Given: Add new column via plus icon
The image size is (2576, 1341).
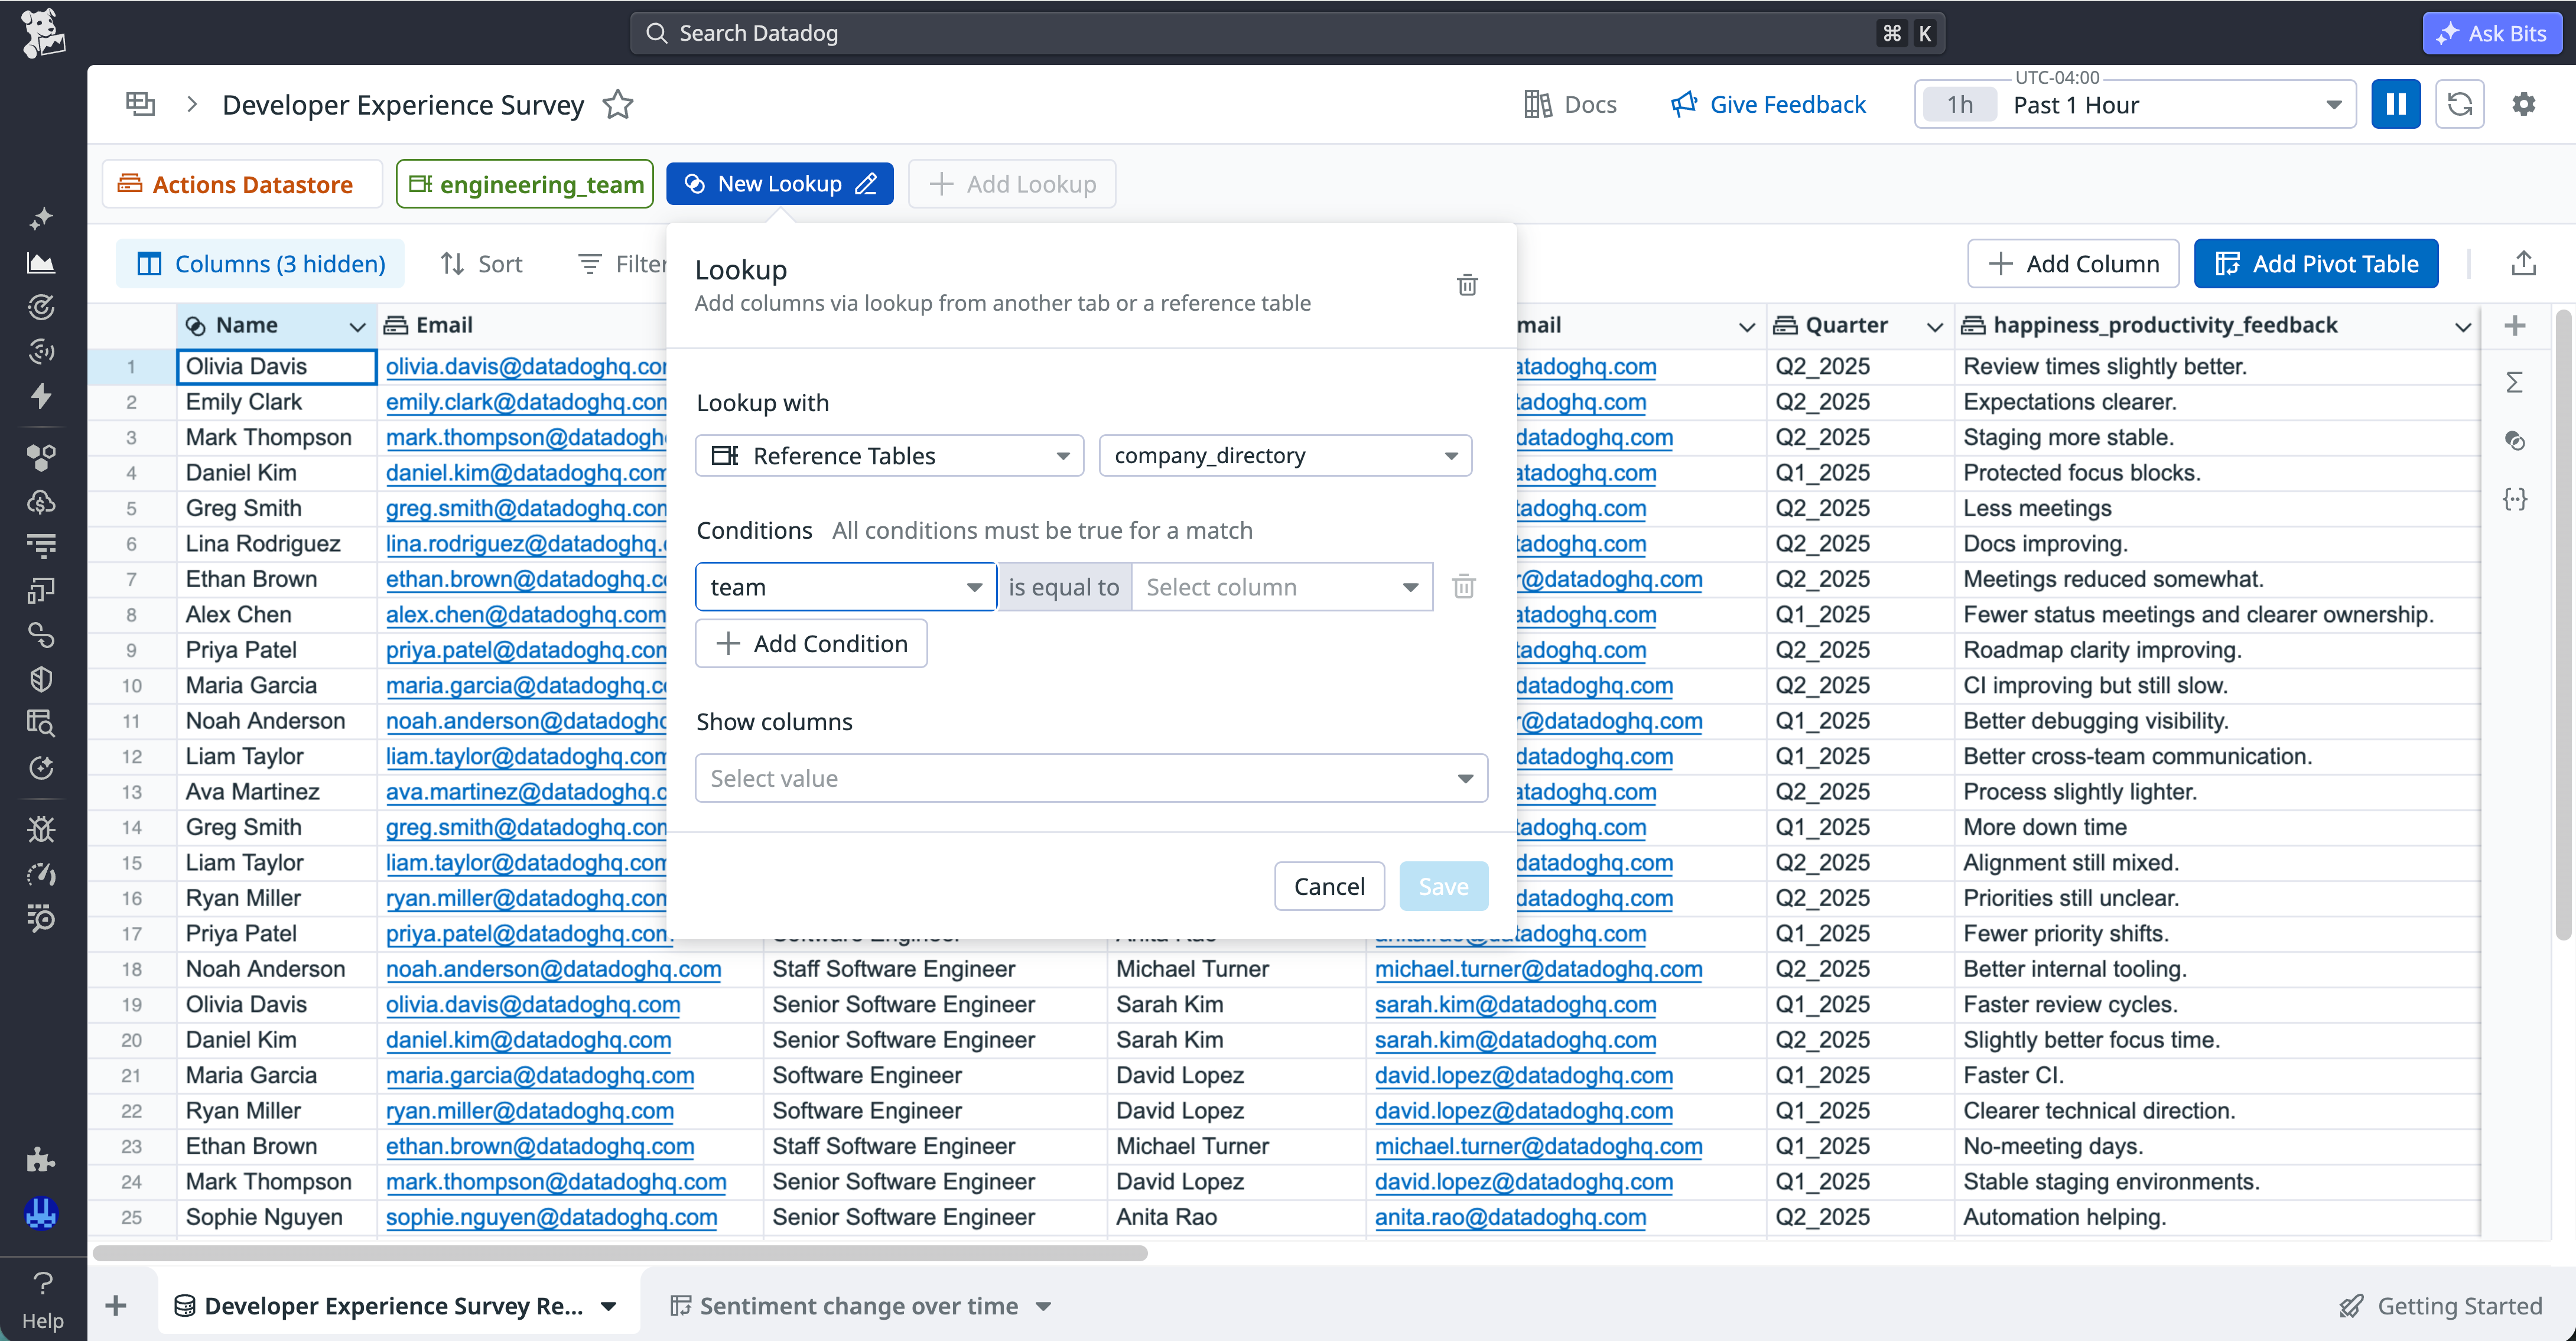Looking at the screenshot, I should pyautogui.click(x=2514, y=326).
